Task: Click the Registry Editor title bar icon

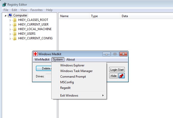Action: click(4, 5)
